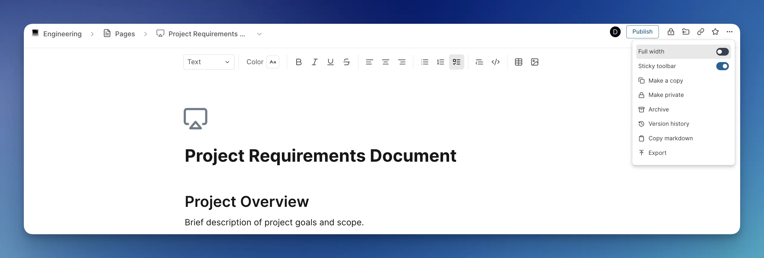Star this page as favorite
This screenshot has width=764, height=258.
tap(715, 32)
